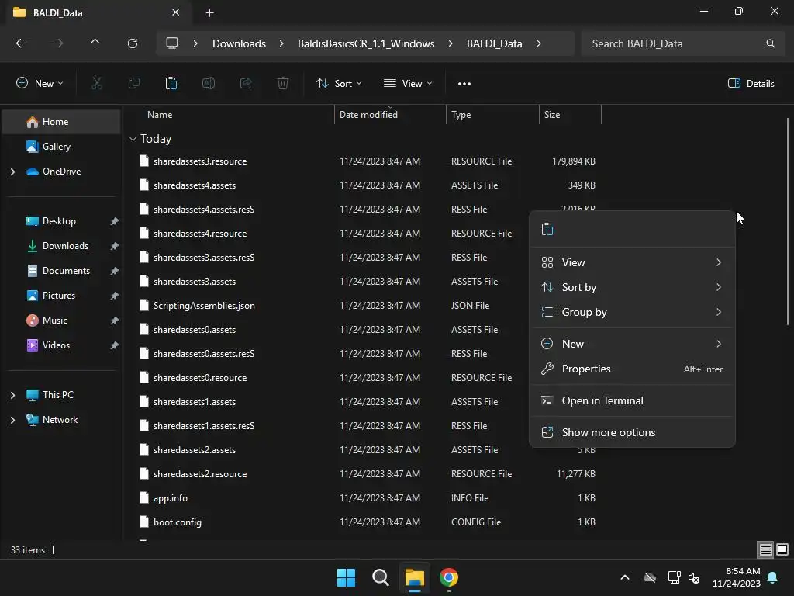Screen dimensions: 794x596
Task: Open taskbar Search
Action: tap(380, 577)
